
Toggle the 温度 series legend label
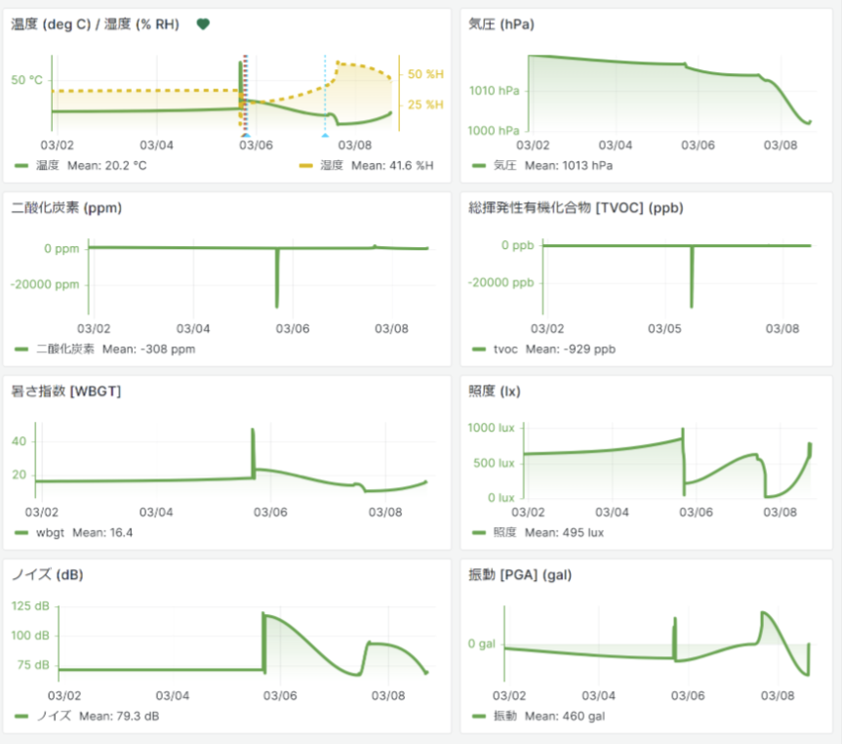pyautogui.click(x=48, y=166)
